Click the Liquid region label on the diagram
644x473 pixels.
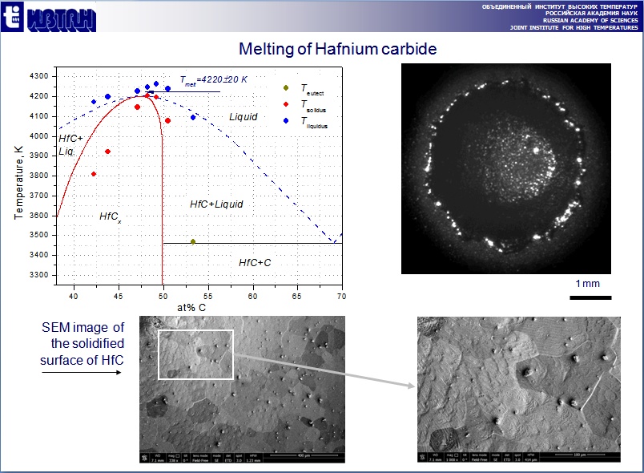(244, 117)
